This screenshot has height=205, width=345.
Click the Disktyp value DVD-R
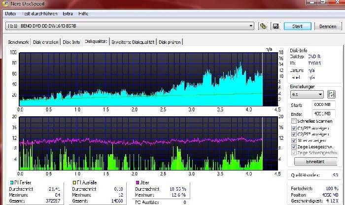(x=314, y=57)
